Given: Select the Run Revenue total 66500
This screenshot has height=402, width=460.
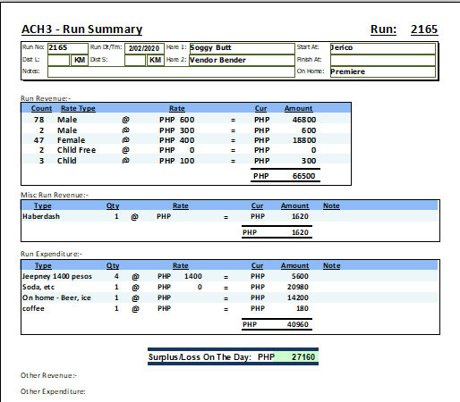Looking at the screenshot, I should pos(303,176).
